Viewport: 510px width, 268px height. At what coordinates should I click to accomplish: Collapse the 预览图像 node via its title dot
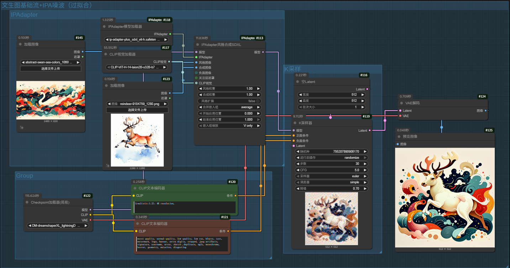[399, 137]
